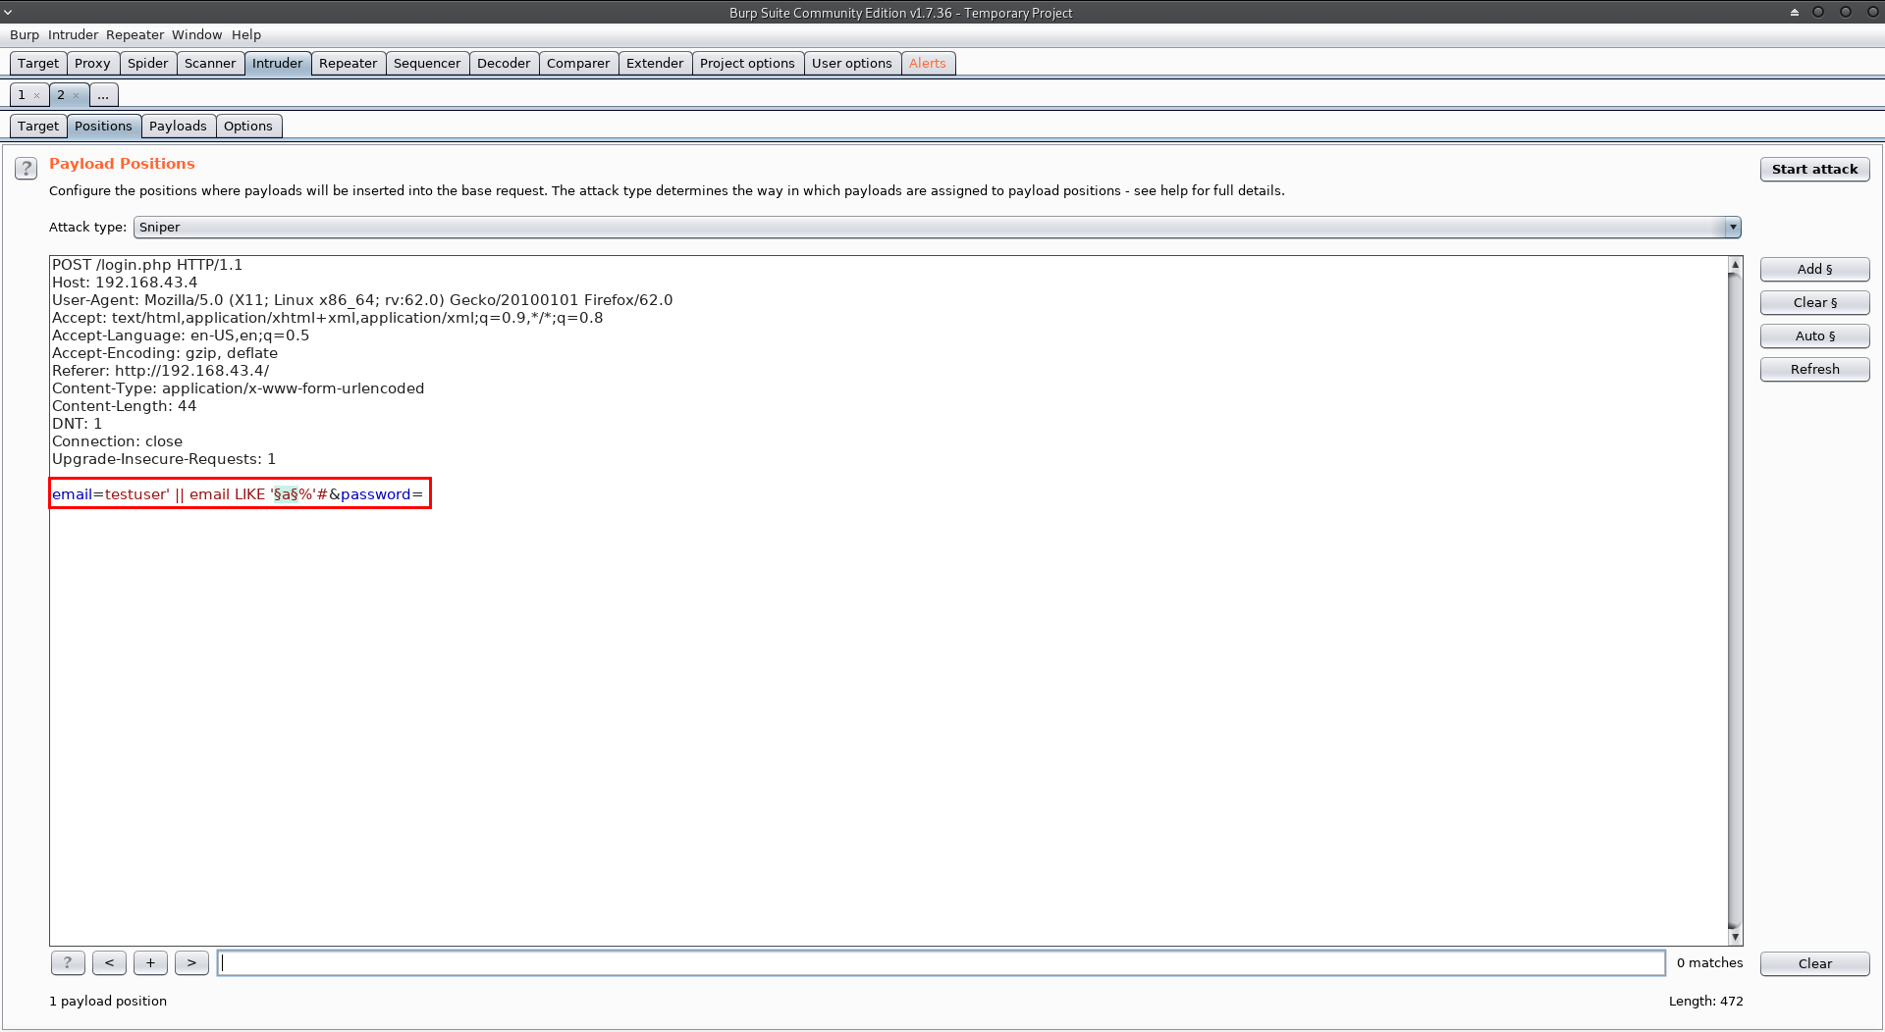The height and width of the screenshot is (1032, 1885).
Task: Click the Refresh button
Action: (1814, 370)
